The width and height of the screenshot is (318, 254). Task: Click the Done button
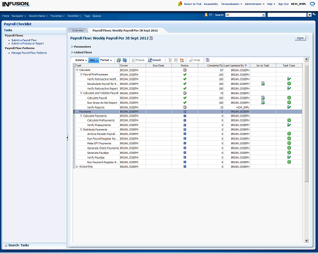[x=300, y=38]
